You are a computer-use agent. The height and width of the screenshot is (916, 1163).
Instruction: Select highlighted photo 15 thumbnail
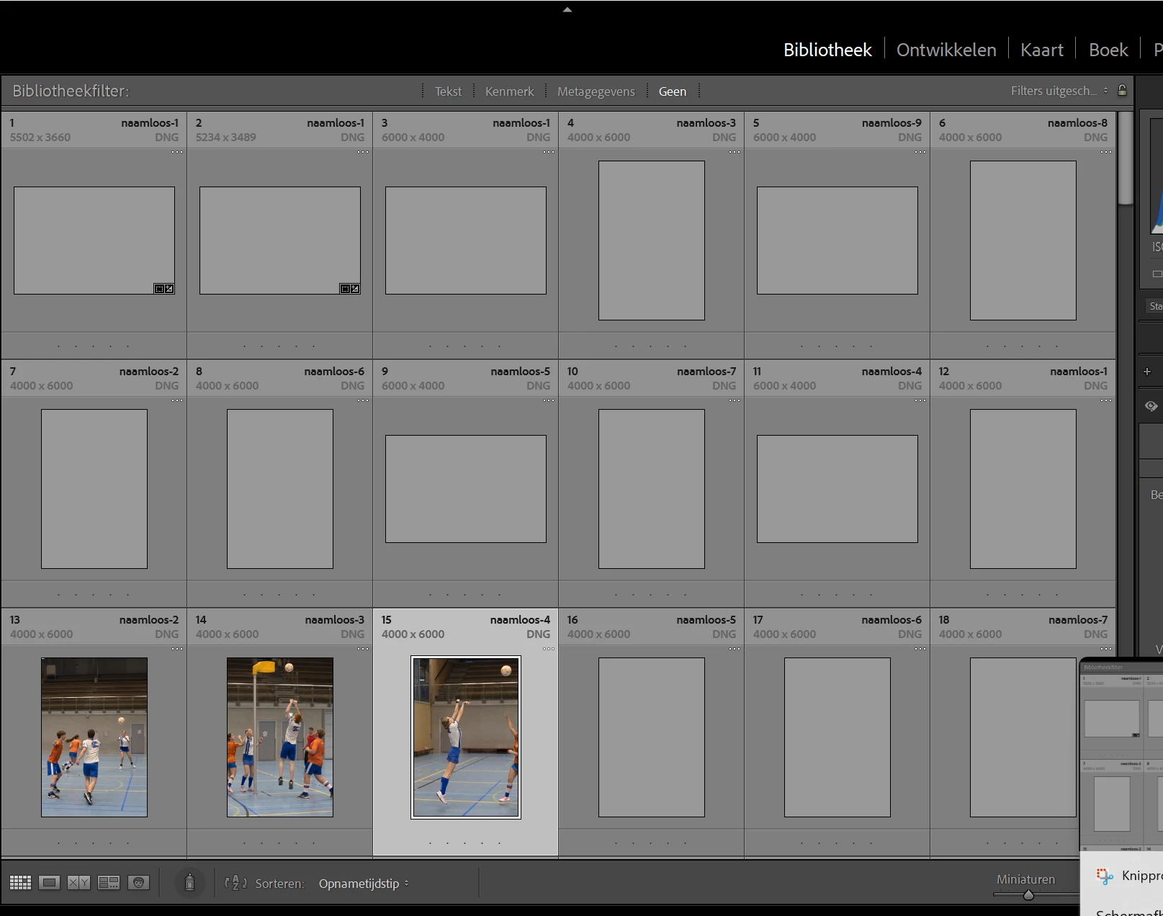466,737
